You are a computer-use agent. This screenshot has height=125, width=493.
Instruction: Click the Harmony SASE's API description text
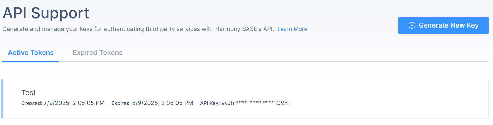(x=138, y=29)
